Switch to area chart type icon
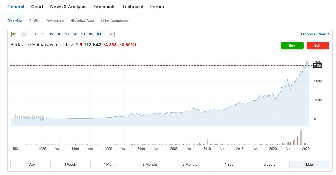 (x=24, y=34)
